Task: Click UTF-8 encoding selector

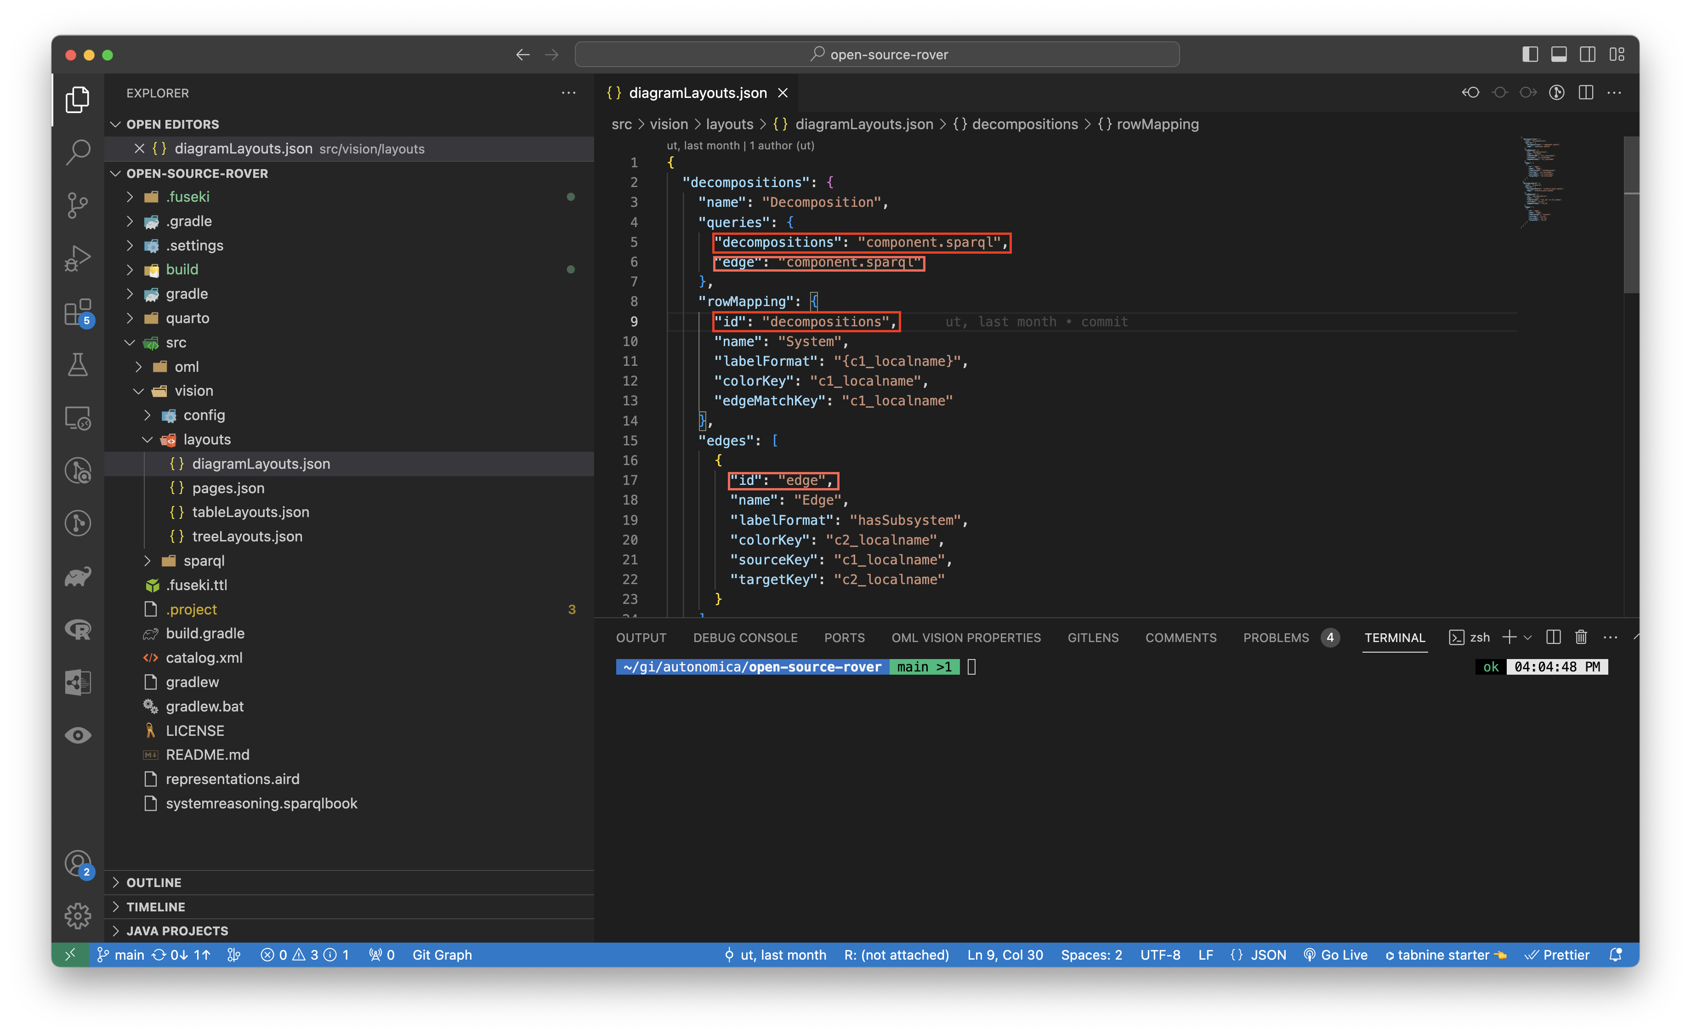Action: 1160,955
